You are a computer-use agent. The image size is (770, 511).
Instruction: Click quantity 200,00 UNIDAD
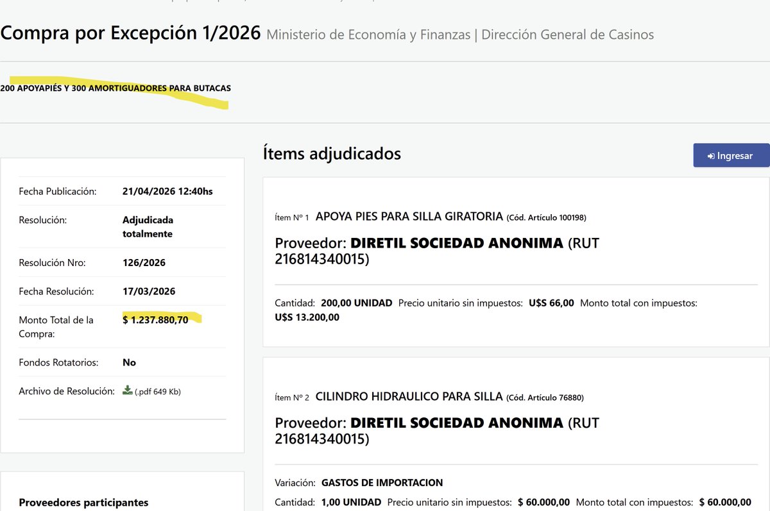click(355, 303)
